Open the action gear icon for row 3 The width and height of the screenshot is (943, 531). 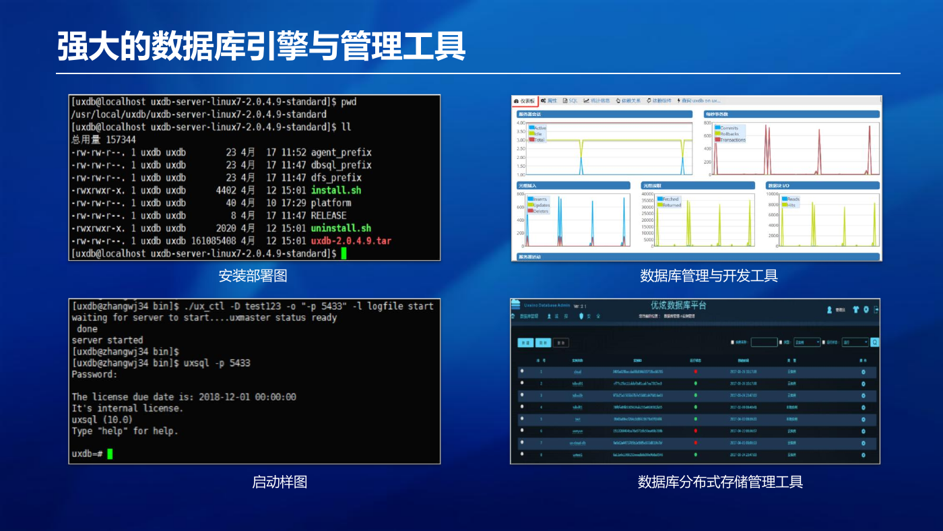[x=864, y=396]
